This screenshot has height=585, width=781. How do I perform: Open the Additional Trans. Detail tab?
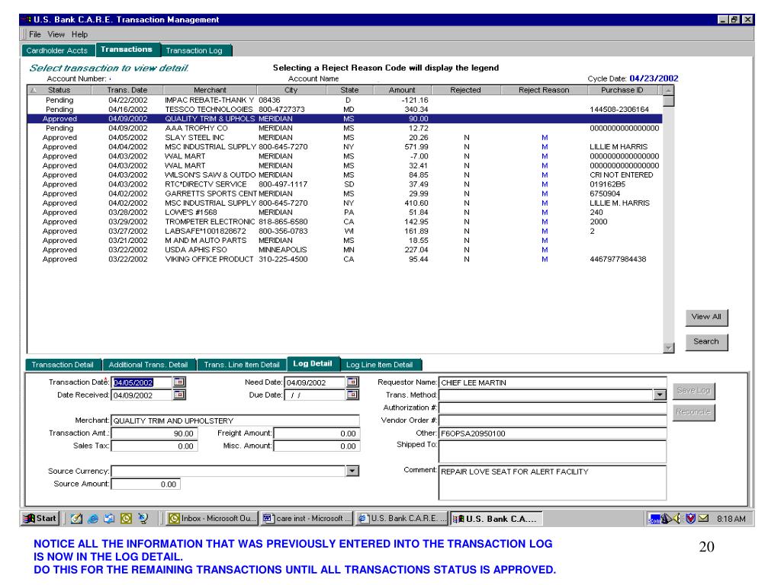click(x=148, y=365)
